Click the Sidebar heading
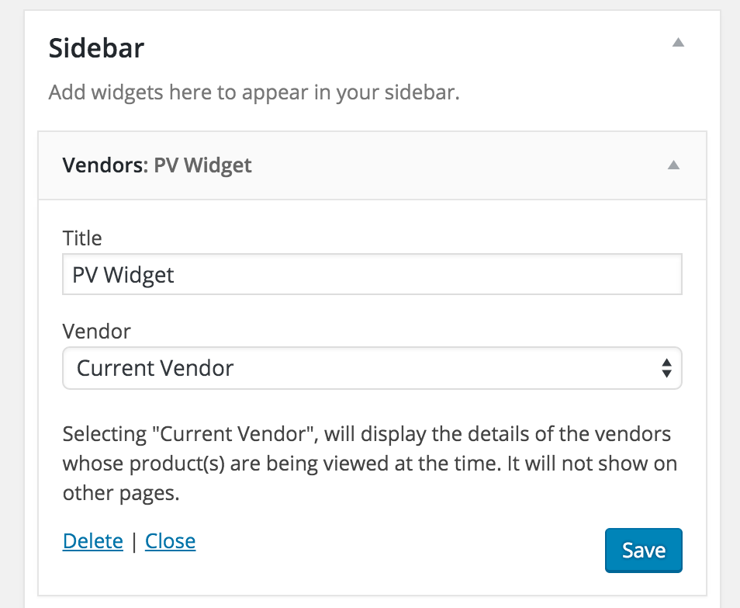Viewport: 740px width, 608px height. click(96, 49)
